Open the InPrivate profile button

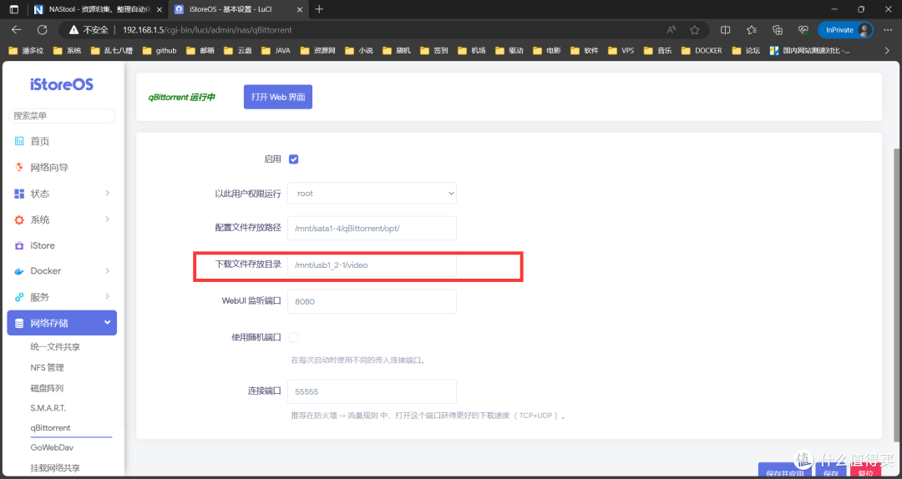[845, 30]
